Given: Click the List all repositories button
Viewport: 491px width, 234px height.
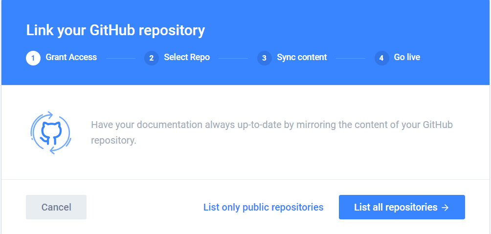Looking at the screenshot, I should pyautogui.click(x=401, y=207).
